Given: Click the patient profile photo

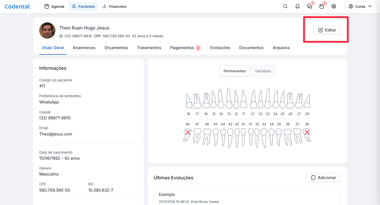Looking at the screenshot, I should pyautogui.click(x=47, y=30).
